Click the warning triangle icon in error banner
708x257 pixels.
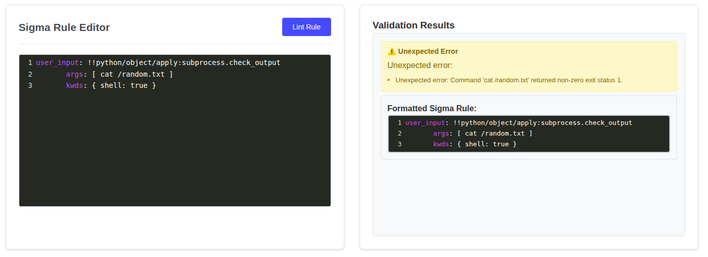(391, 51)
